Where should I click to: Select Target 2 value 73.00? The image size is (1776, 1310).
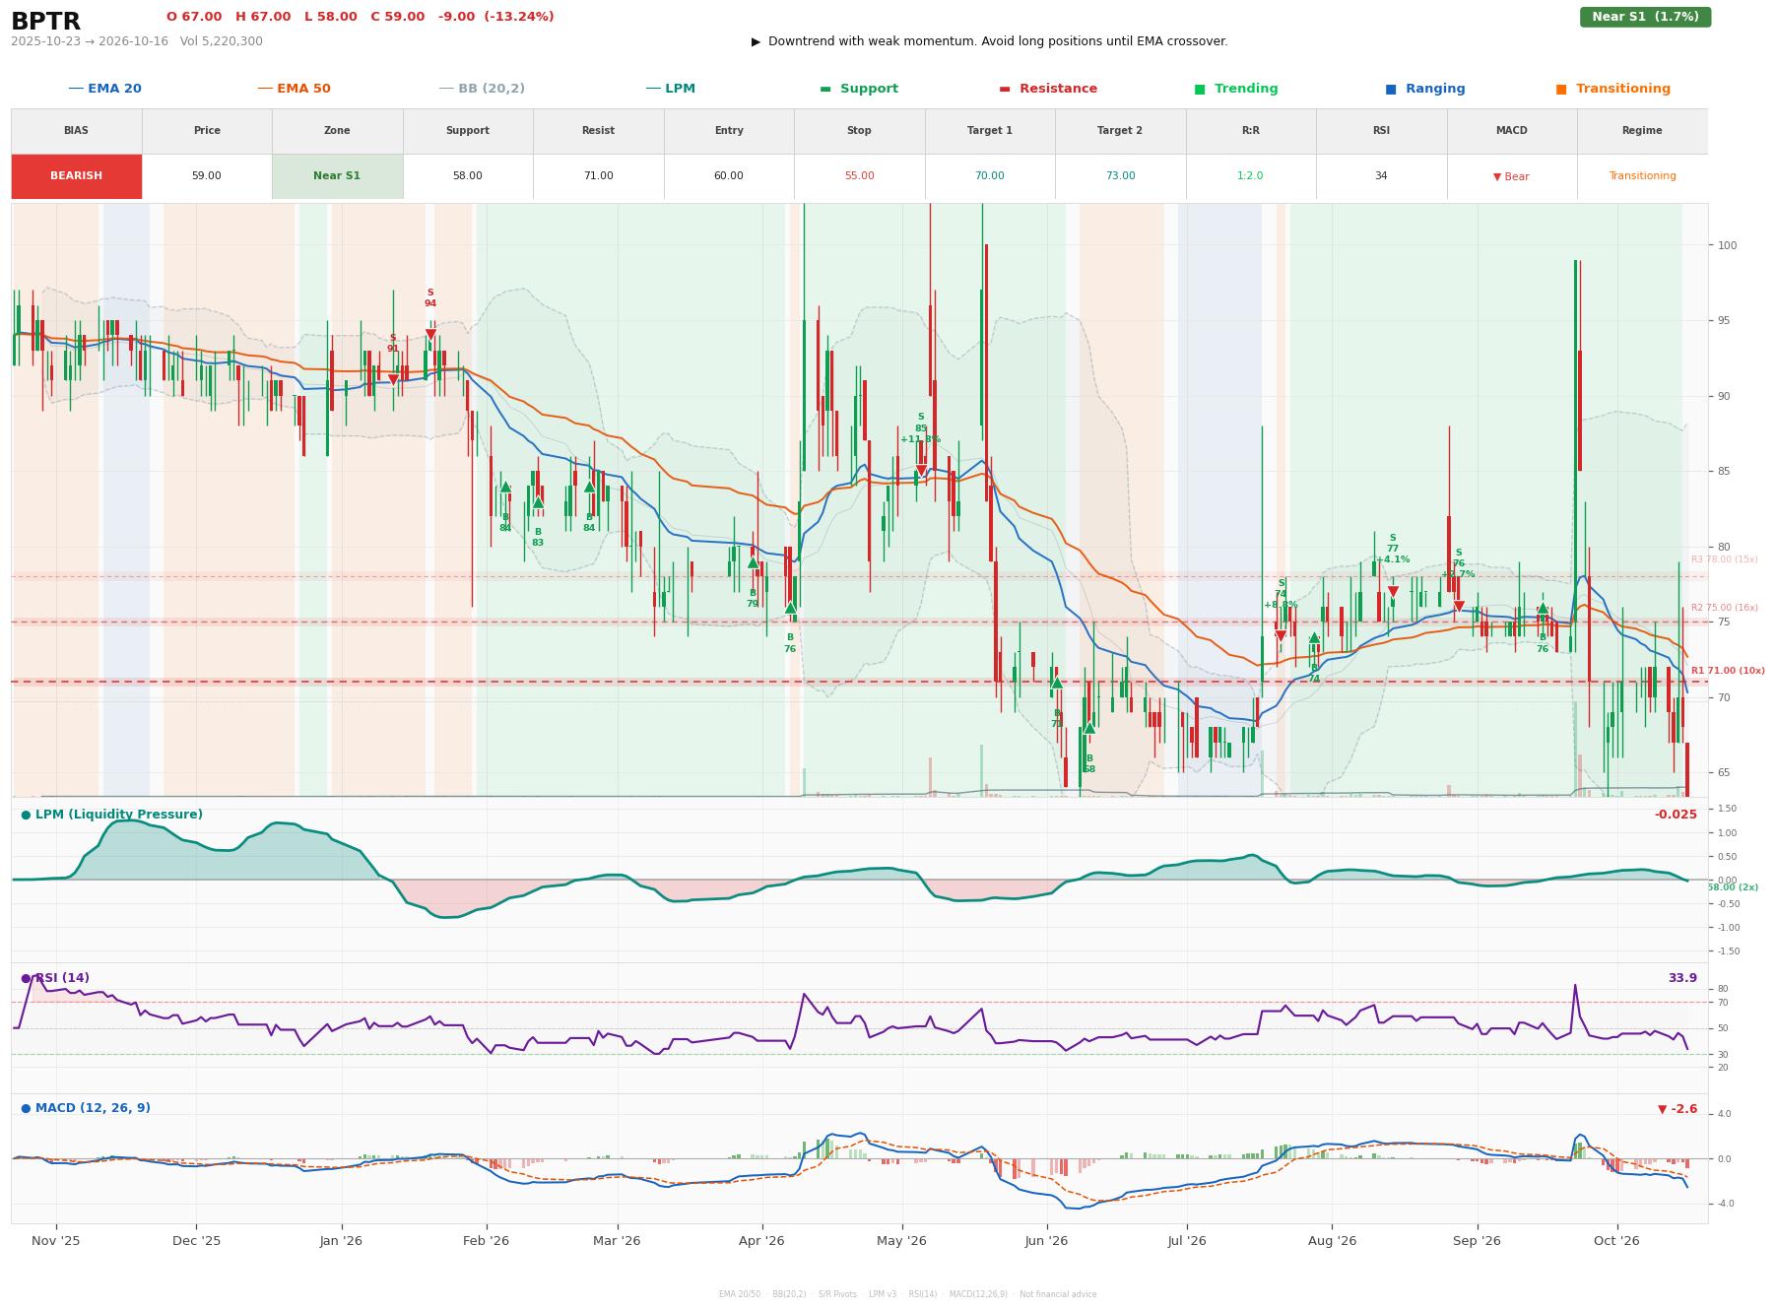(1120, 176)
